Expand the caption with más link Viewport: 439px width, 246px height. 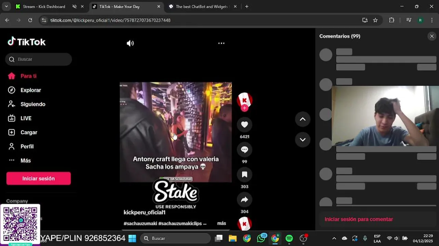pos(222,223)
